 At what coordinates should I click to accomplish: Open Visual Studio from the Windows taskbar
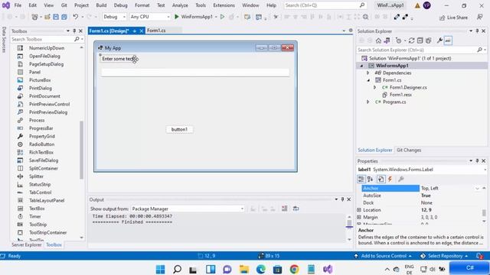click(x=328, y=269)
